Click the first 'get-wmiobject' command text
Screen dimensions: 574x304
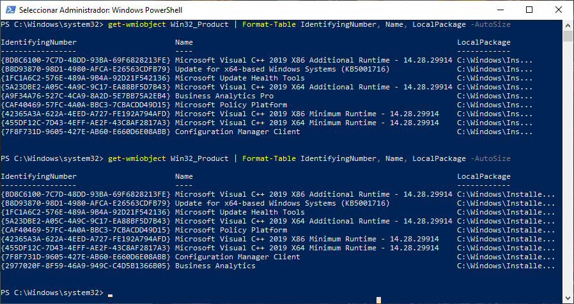point(137,24)
